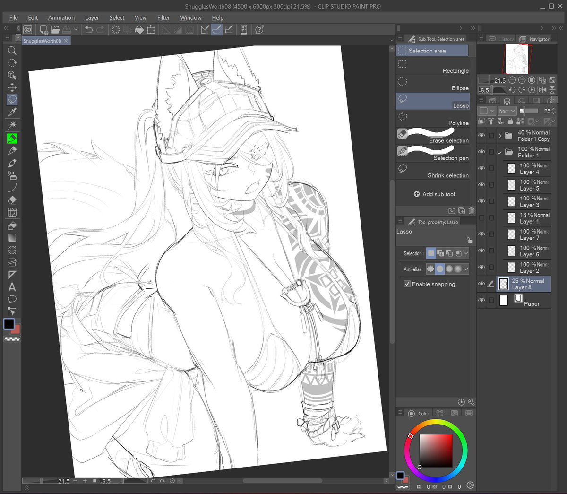Switch to the History tab
This screenshot has width=567, height=494.
coord(501,39)
